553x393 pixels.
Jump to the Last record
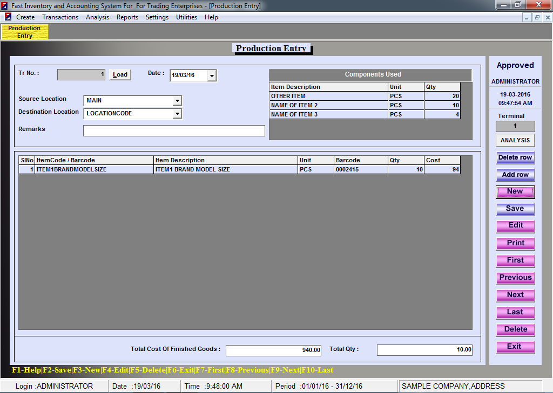515,312
